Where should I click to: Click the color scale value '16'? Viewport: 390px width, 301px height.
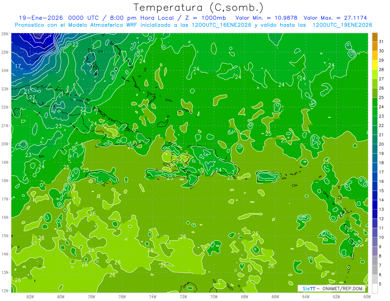(382, 182)
